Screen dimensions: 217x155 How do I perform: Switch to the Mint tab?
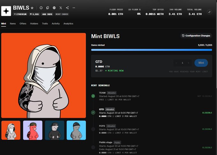4,24
